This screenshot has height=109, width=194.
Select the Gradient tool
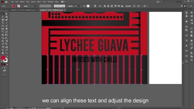[x=6, y=41]
